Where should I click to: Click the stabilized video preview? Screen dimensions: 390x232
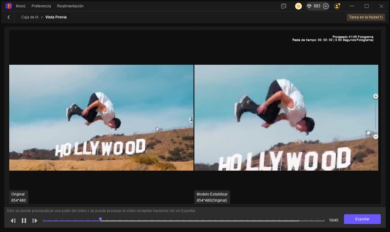pos(286,117)
